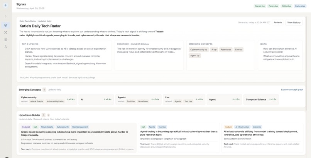Click the Emerging Concepts count badge

(x=44, y=90)
